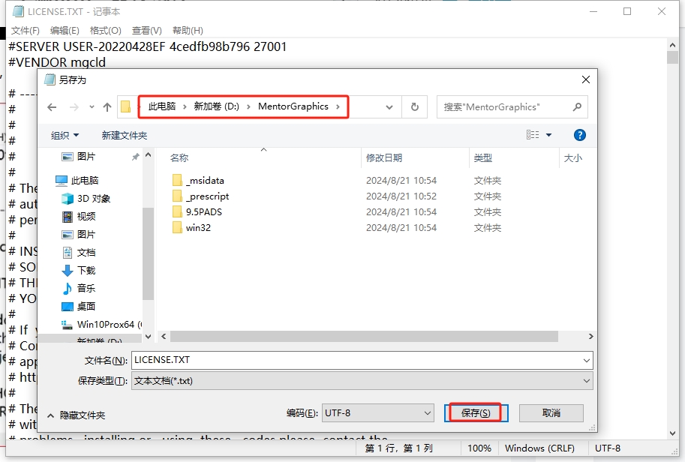
Task: Click the folder icon in address bar
Action: tap(126, 107)
